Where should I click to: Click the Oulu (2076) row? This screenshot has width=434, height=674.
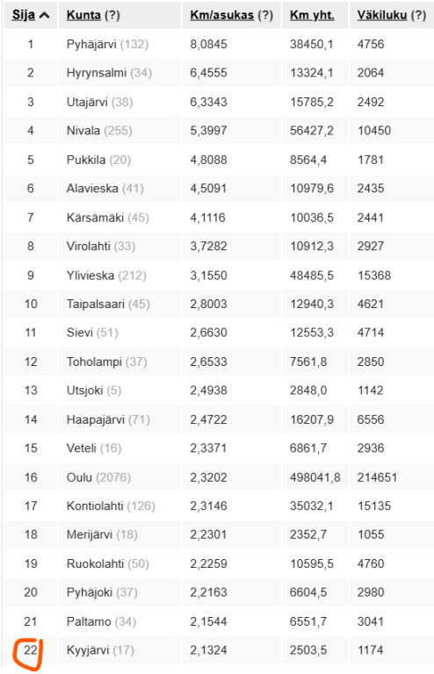(x=219, y=477)
